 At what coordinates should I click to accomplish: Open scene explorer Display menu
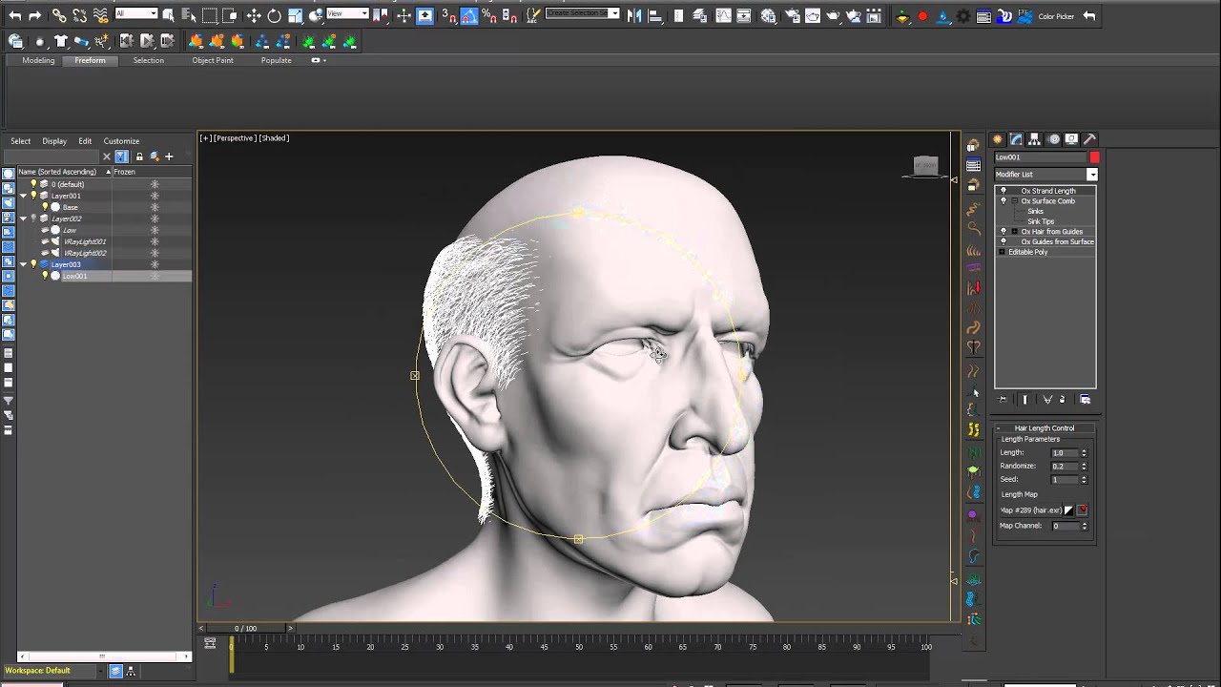click(x=54, y=141)
